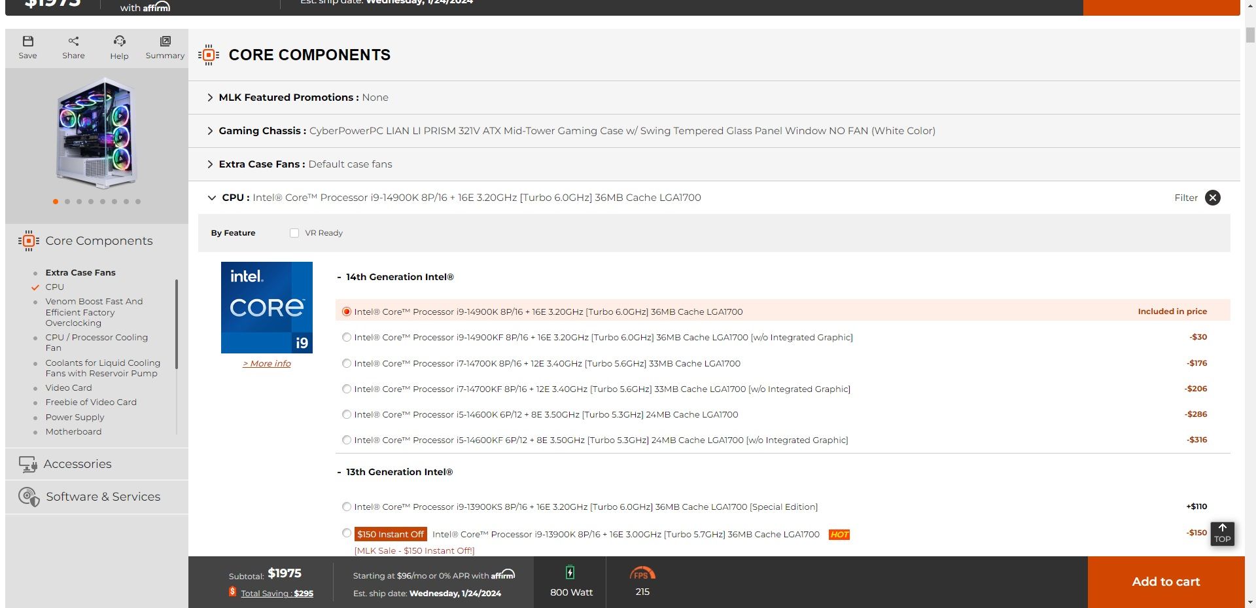Click the 800 Watt power indicator icon

(x=570, y=571)
